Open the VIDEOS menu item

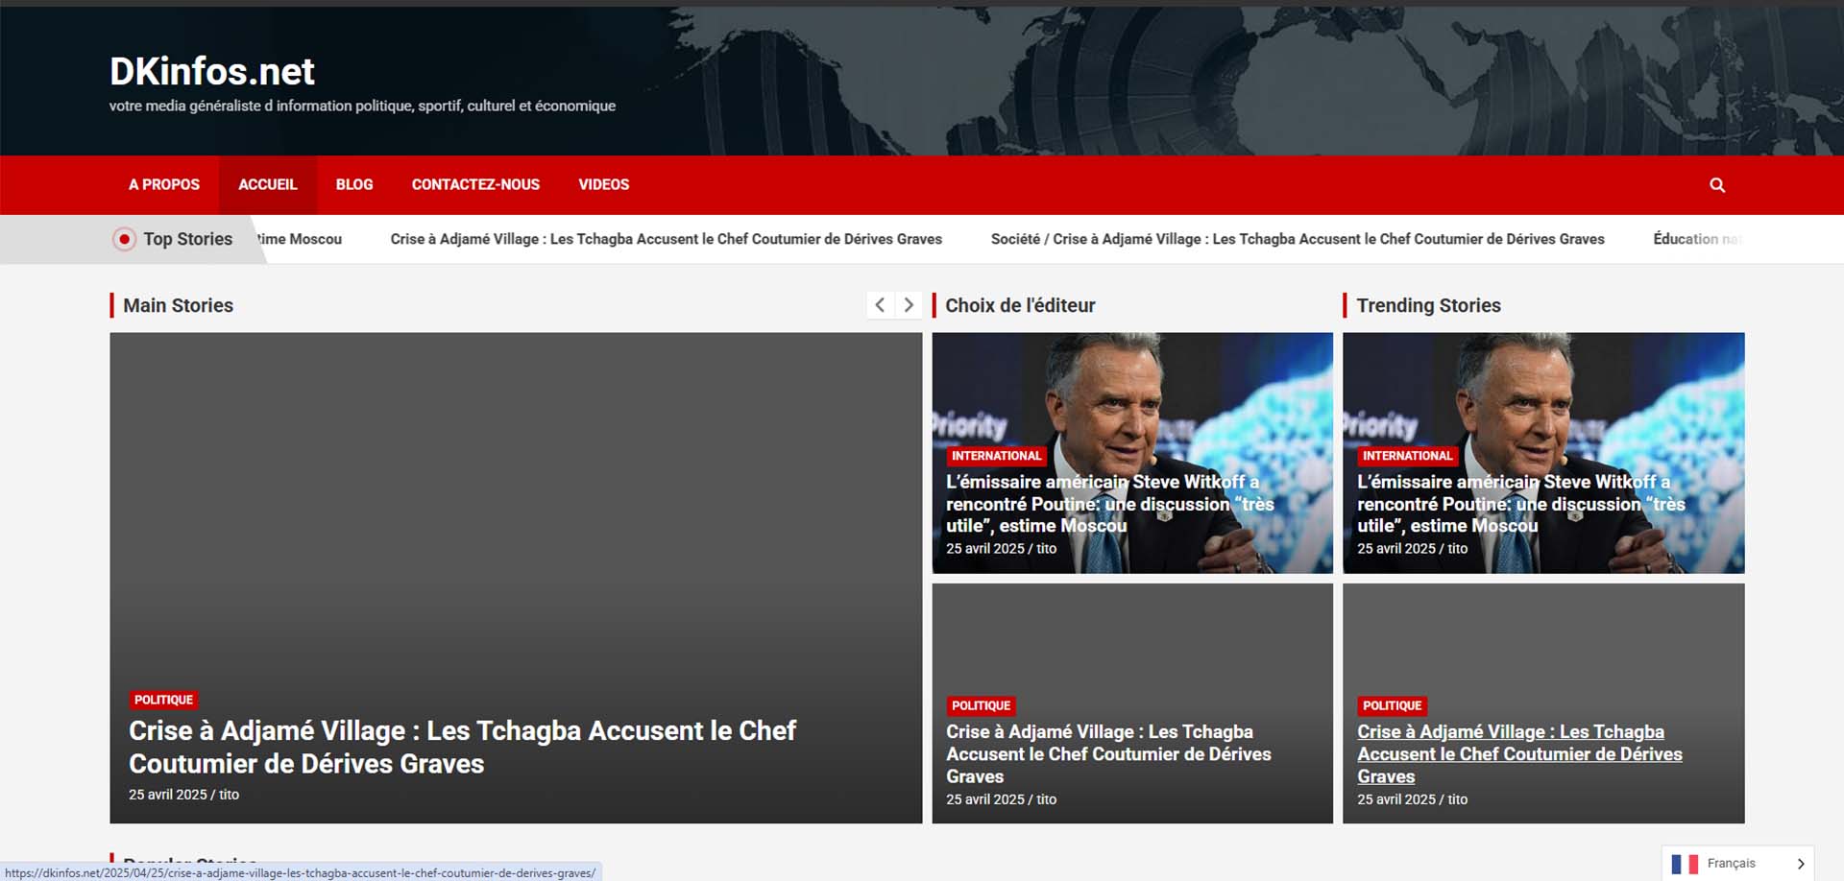[603, 184]
